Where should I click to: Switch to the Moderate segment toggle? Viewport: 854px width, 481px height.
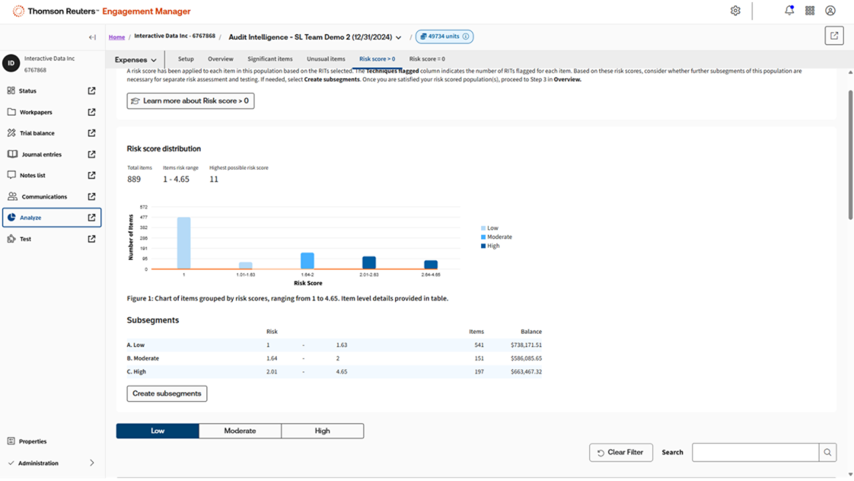pos(240,431)
